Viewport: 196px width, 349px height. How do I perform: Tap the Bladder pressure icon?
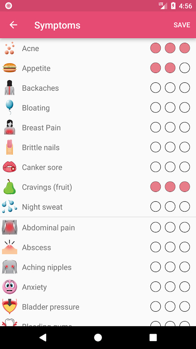pyautogui.click(x=9, y=307)
